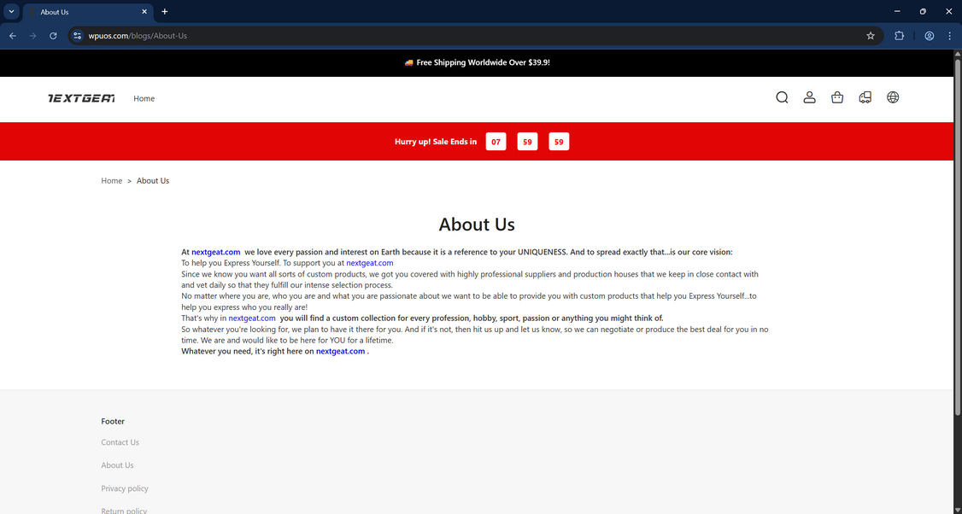The height and width of the screenshot is (514, 962).
Task: Click About Us in the breadcrumb
Action: coord(153,180)
